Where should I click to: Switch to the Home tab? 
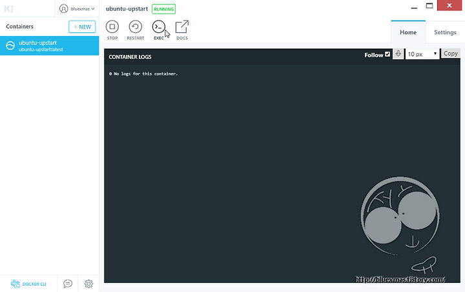coord(408,32)
